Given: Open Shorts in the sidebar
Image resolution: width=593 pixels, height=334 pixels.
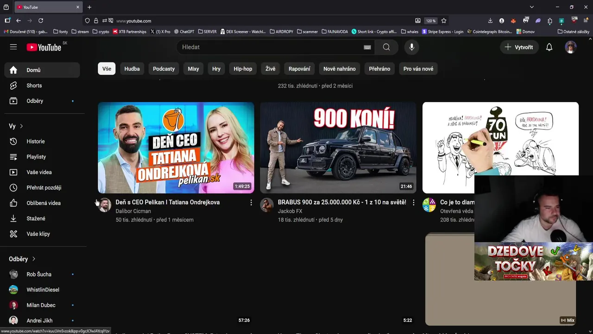Looking at the screenshot, I should coord(42,85).
